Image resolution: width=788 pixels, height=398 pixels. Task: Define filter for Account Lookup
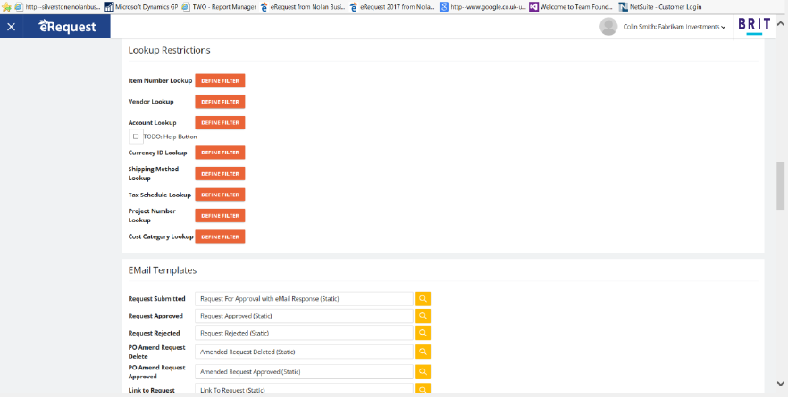pos(220,122)
